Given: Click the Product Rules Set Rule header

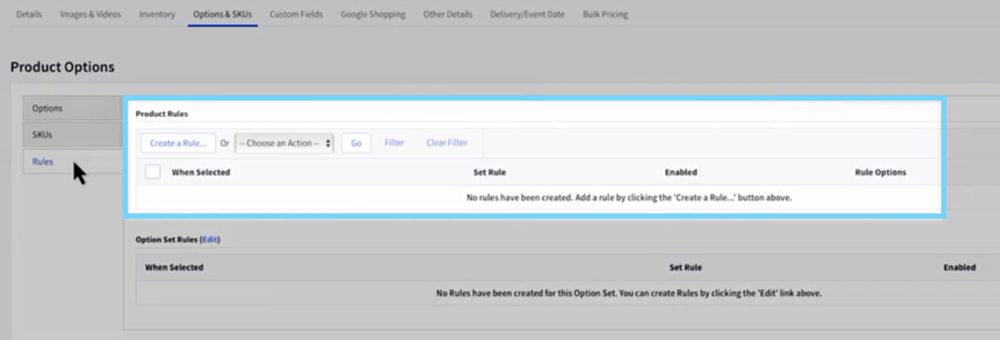Looking at the screenshot, I should 489,172.
